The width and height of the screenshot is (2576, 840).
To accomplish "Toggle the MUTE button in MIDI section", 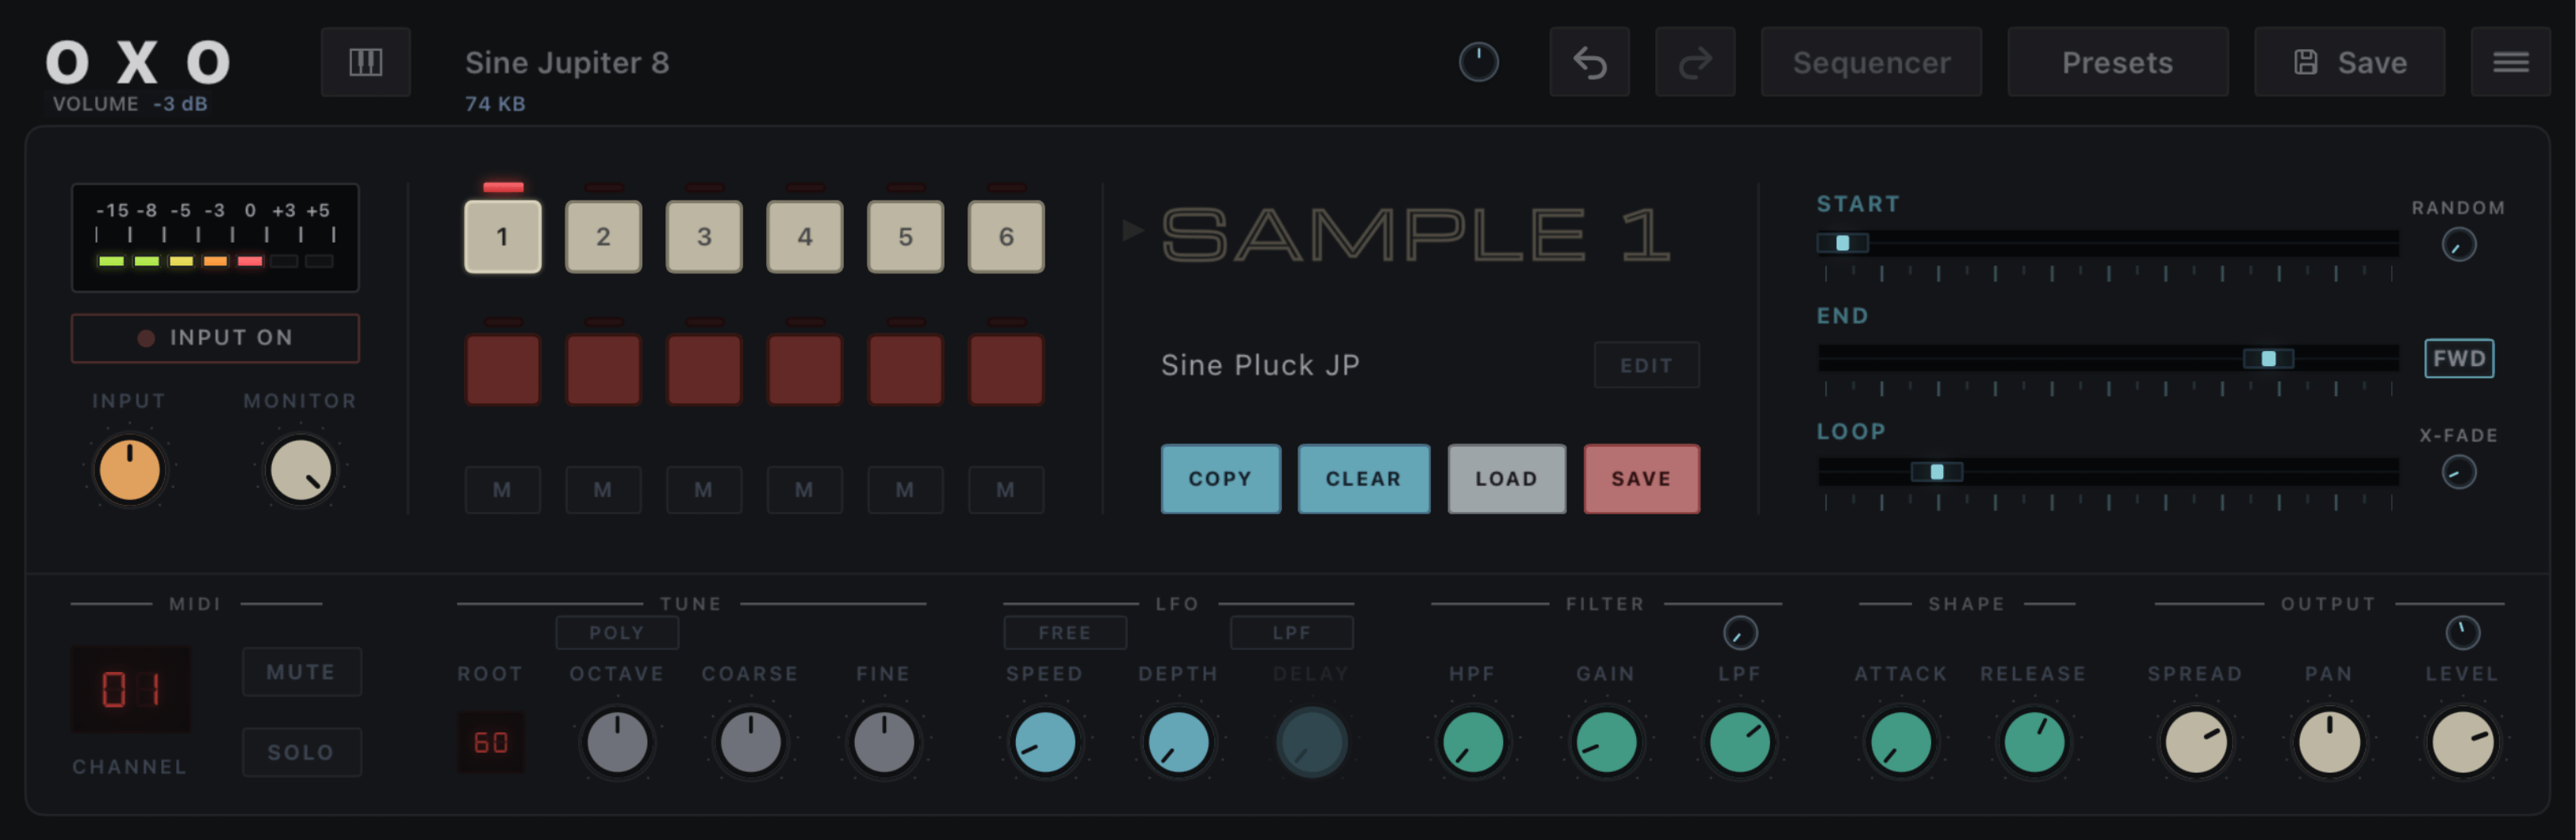I will click(x=301, y=671).
